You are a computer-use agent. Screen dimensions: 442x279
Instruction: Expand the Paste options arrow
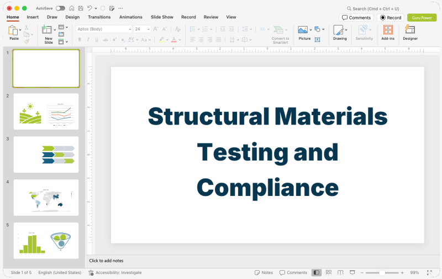pyautogui.click(x=20, y=30)
